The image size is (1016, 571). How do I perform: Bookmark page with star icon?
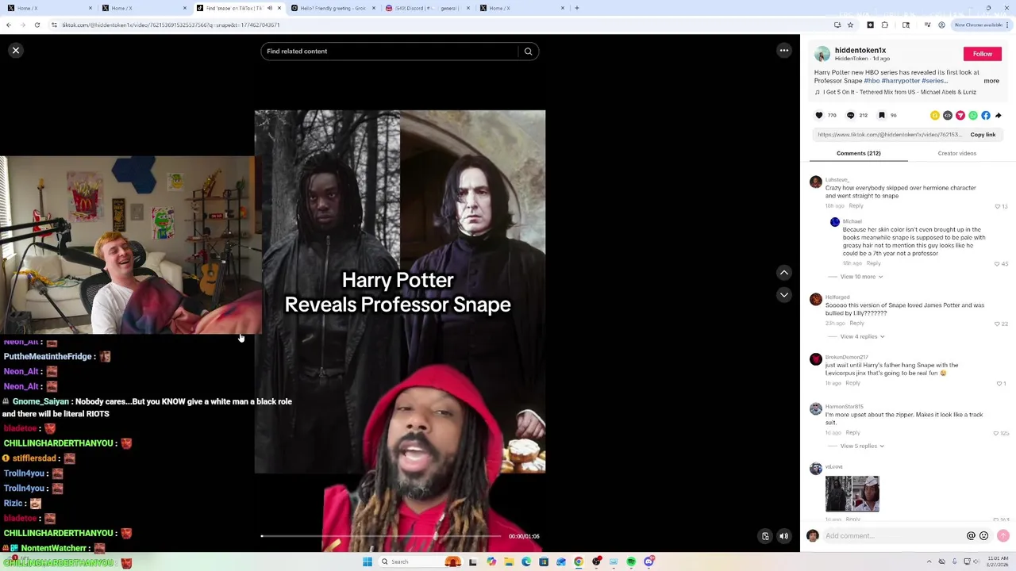tap(850, 25)
